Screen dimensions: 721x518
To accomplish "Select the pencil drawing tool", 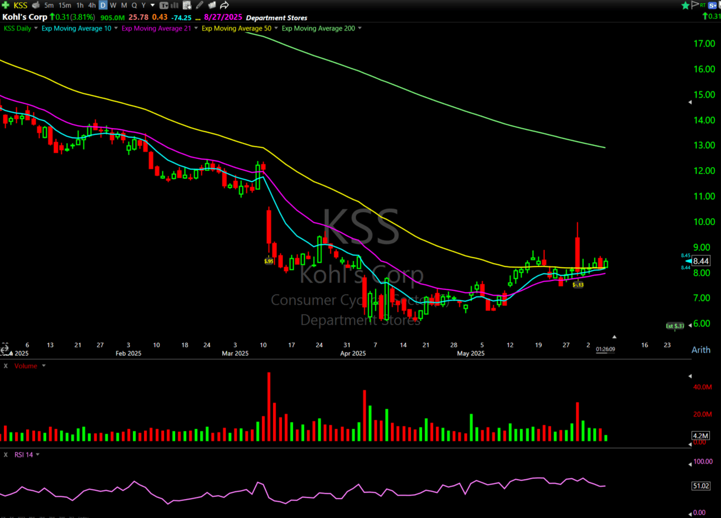I will click(200, 5).
